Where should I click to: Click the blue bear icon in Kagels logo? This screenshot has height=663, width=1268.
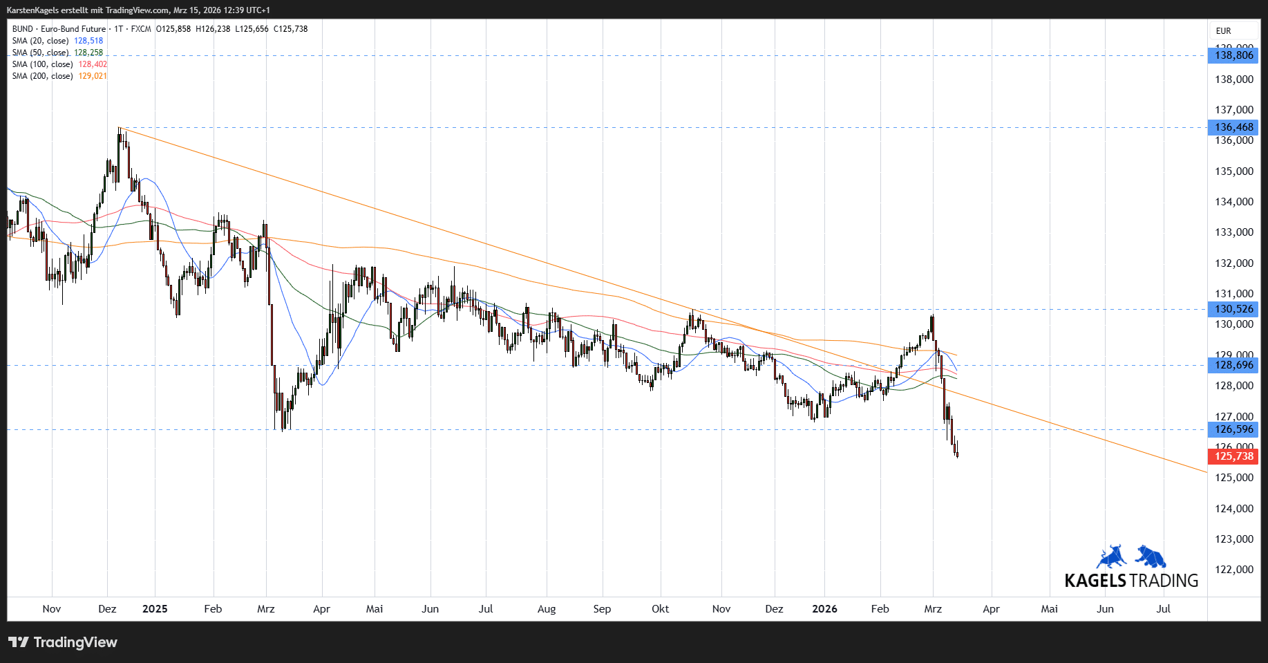click(x=1151, y=557)
